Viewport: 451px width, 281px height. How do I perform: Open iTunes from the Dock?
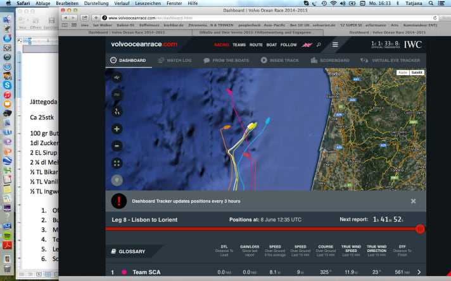point(7,95)
